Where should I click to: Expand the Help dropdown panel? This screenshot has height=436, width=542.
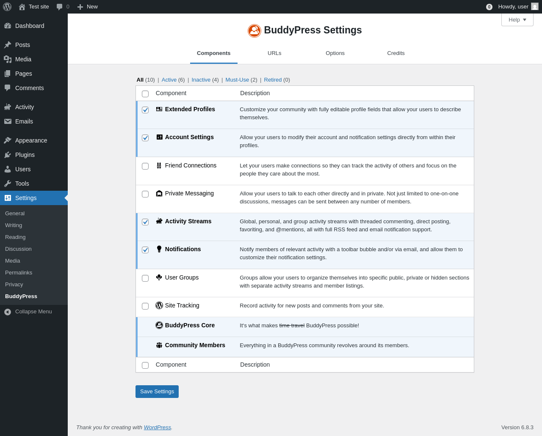(x=517, y=20)
